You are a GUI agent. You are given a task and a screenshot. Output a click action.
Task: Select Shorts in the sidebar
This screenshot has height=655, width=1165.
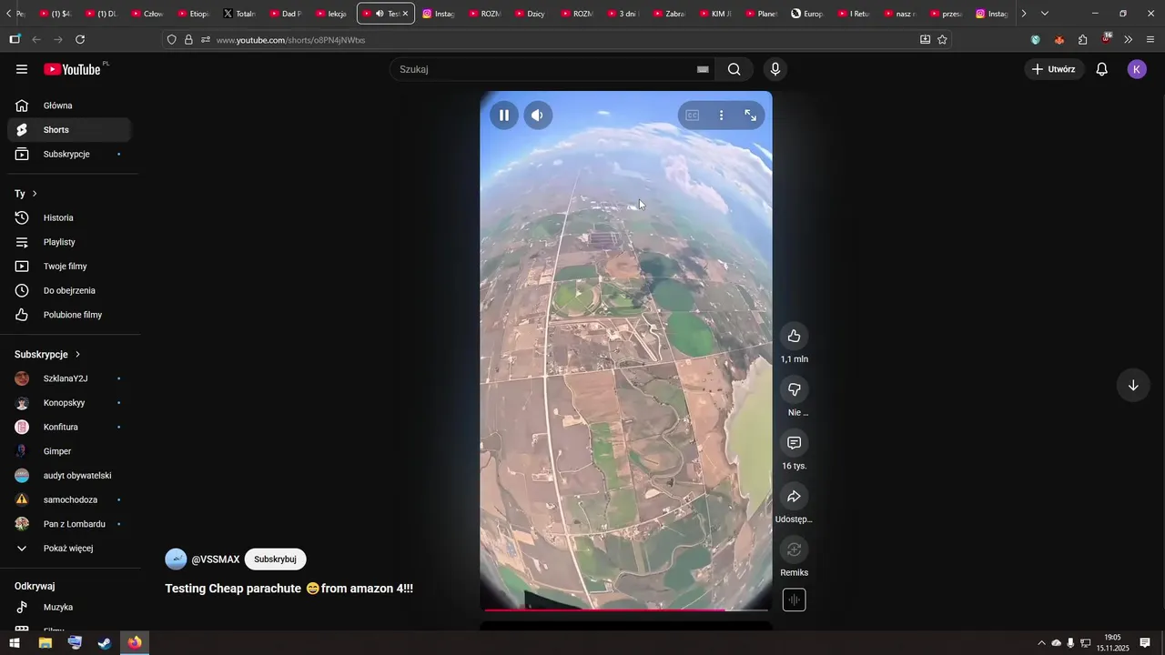tap(70, 130)
